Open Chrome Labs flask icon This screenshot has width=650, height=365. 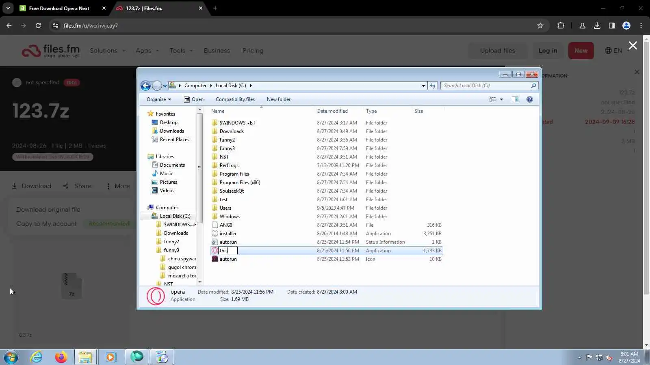point(582,26)
